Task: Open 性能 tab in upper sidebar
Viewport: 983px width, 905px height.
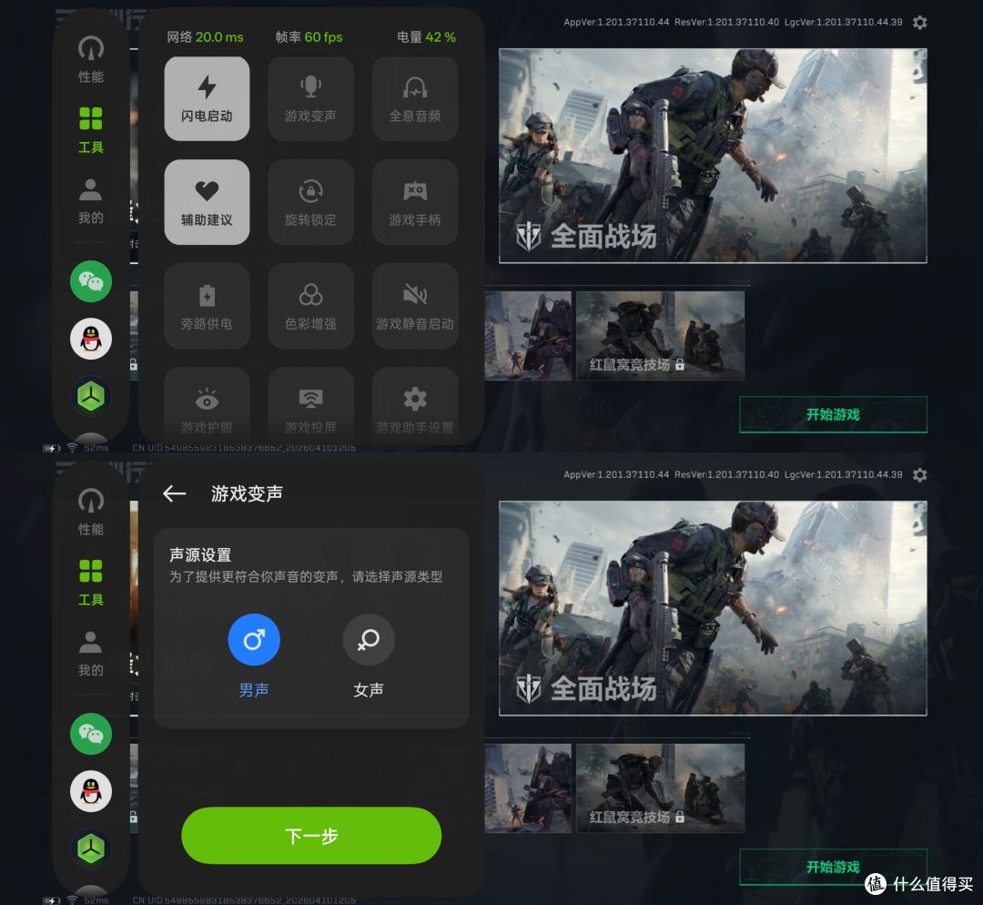Action: click(91, 60)
